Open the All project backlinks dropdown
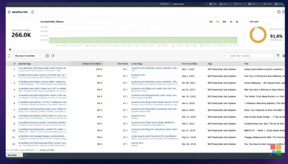This screenshot has width=288, height=164. [x=28, y=56]
